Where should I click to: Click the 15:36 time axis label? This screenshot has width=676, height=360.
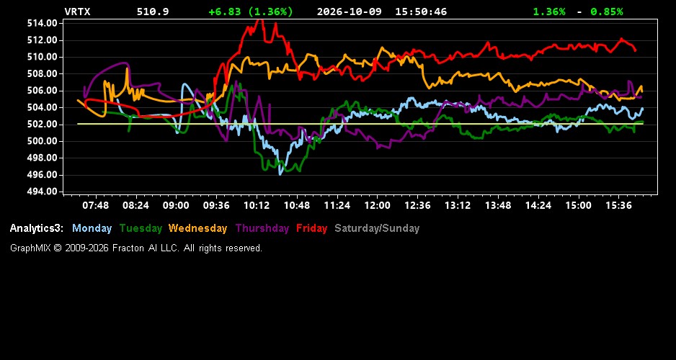tap(618, 205)
